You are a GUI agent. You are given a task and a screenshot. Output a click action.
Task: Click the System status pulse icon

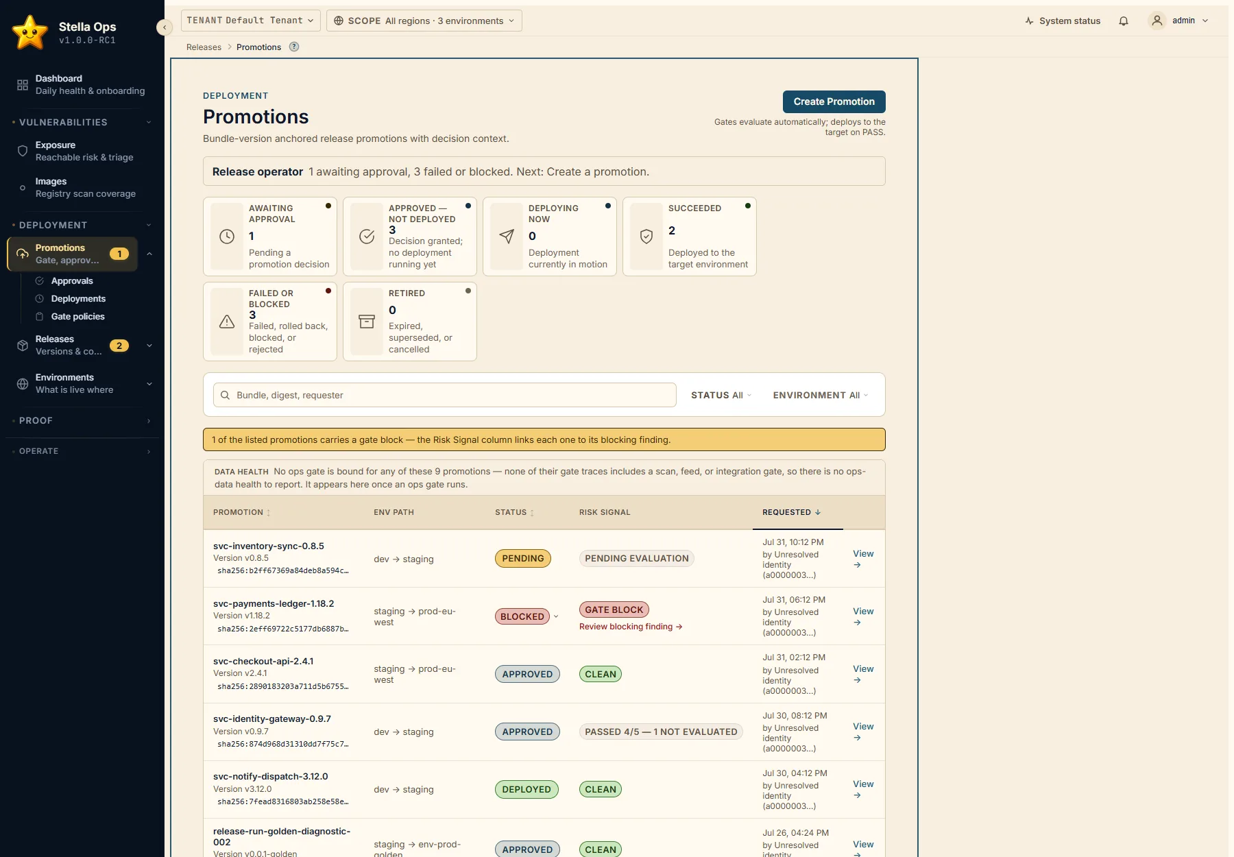click(1029, 21)
